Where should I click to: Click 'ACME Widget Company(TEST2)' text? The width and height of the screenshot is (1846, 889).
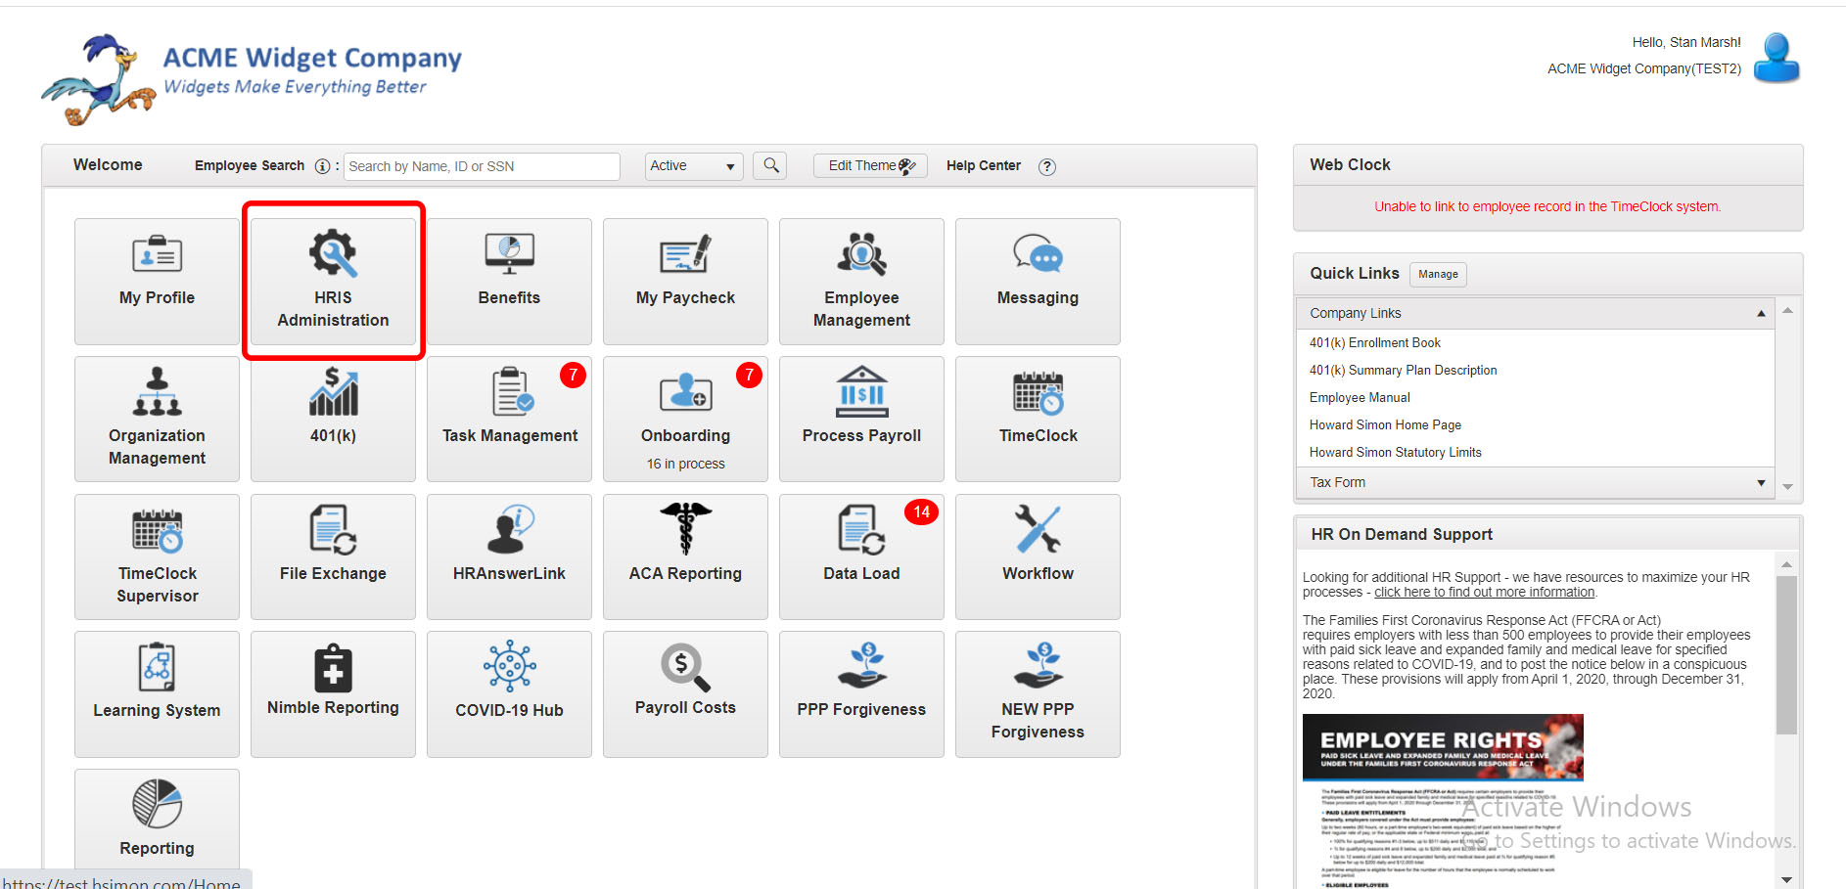click(1643, 68)
